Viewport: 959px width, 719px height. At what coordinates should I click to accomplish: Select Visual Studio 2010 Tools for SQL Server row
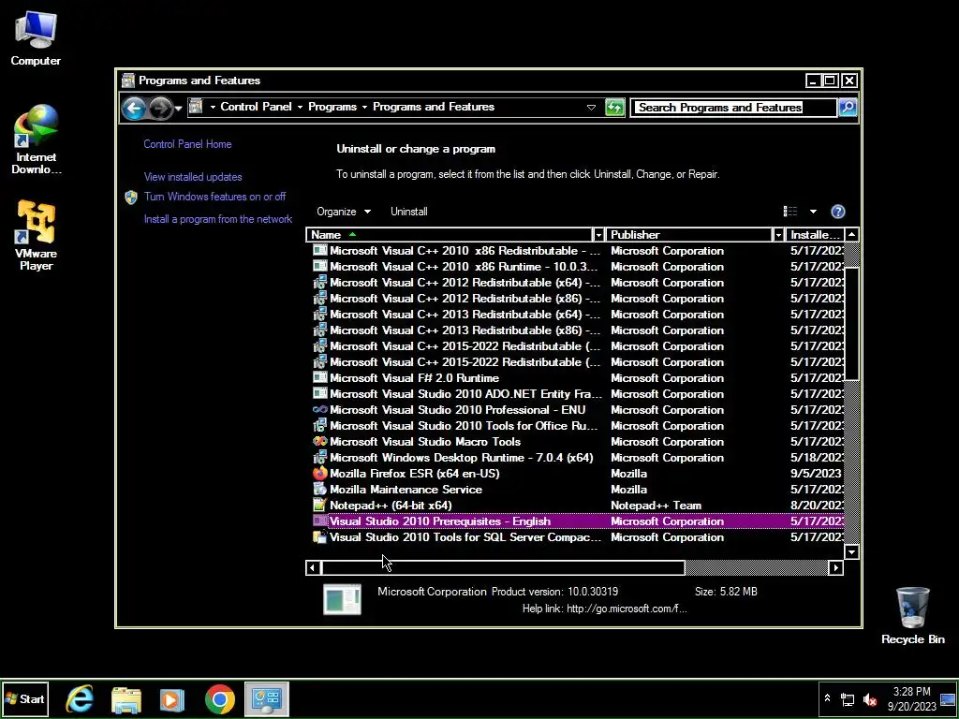(x=574, y=536)
